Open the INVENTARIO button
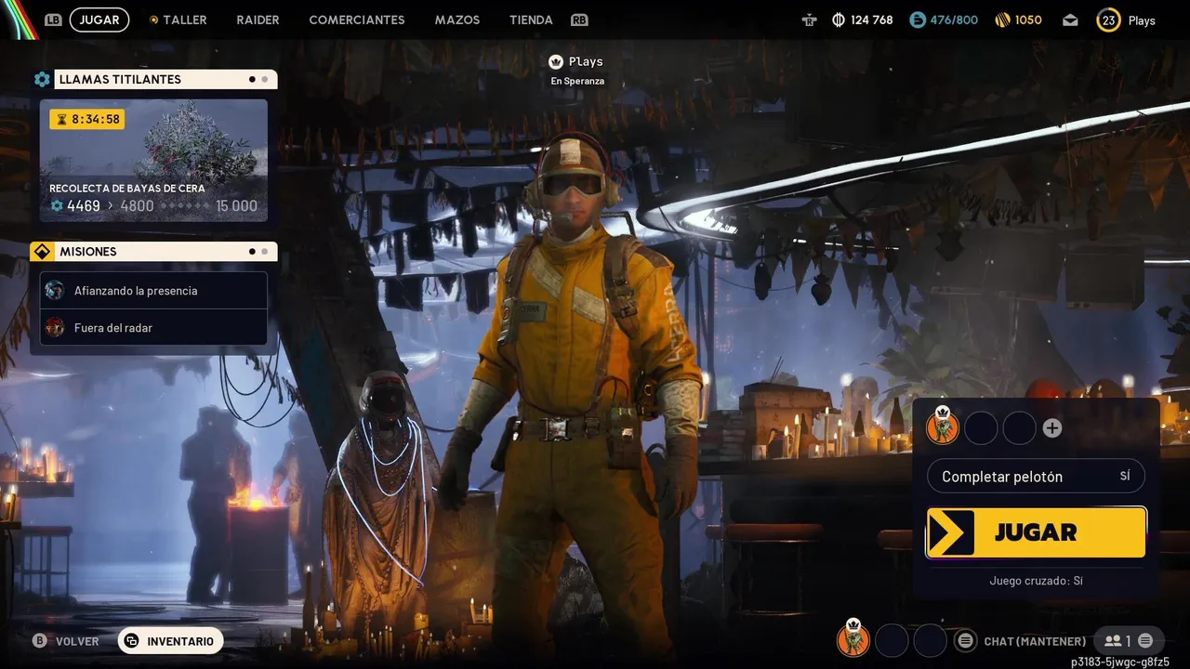 pyautogui.click(x=171, y=641)
